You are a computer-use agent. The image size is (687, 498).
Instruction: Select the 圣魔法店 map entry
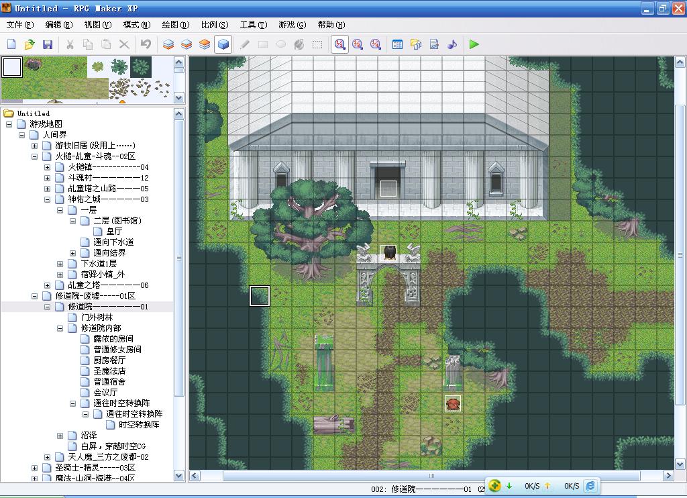(109, 371)
